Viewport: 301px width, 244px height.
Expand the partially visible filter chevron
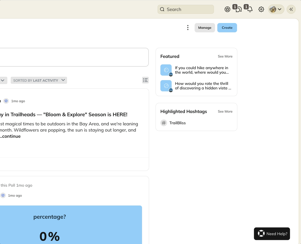point(3,80)
